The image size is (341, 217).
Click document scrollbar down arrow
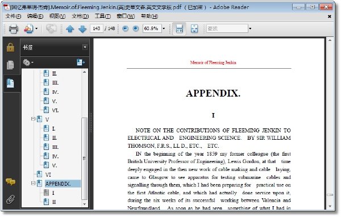(330, 206)
